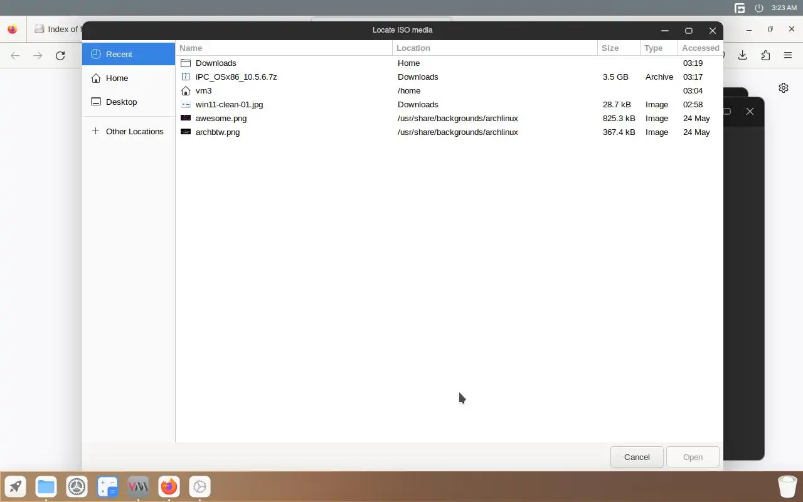Open the Files app from the dock
803x502 pixels.
[46, 486]
